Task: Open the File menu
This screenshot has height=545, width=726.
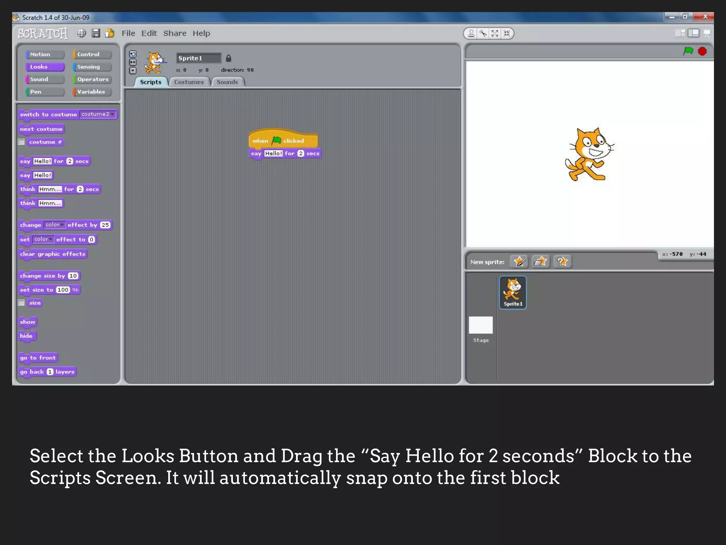Action: pyautogui.click(x=128, y=33)
